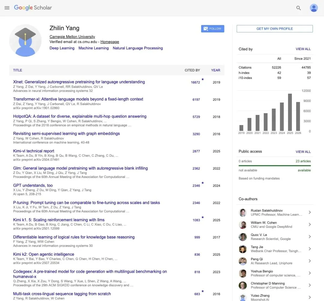Screen dimensions: 324x301
Task: Select the Deep Learning interest tag
Action: point(62,48)
